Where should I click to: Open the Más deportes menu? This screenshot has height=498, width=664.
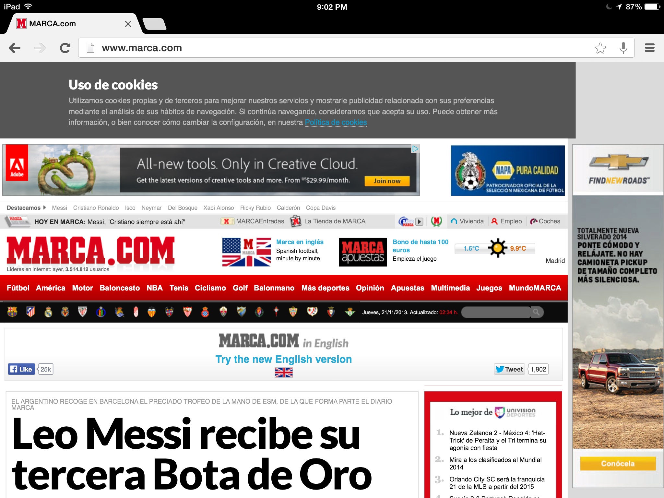click(325, 288)
